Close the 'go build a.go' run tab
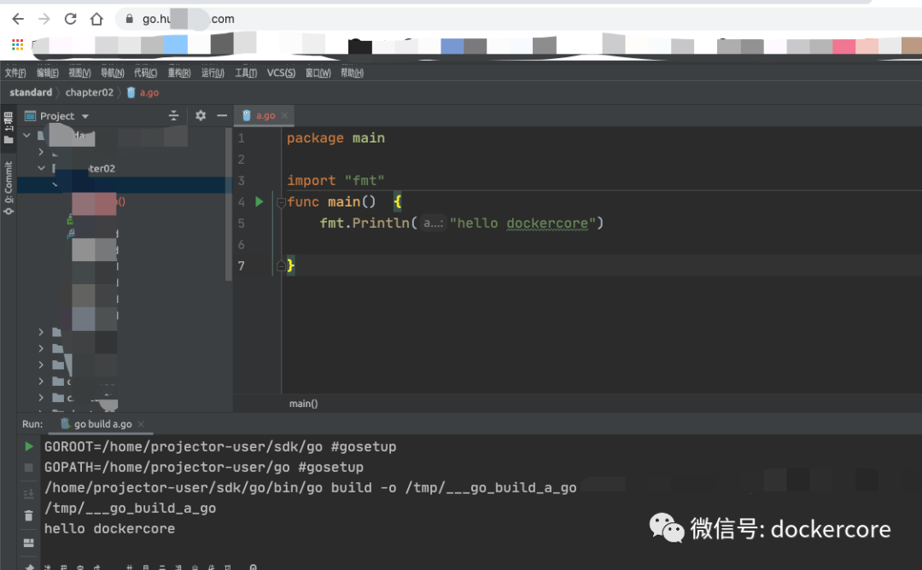 click(141, 424)
